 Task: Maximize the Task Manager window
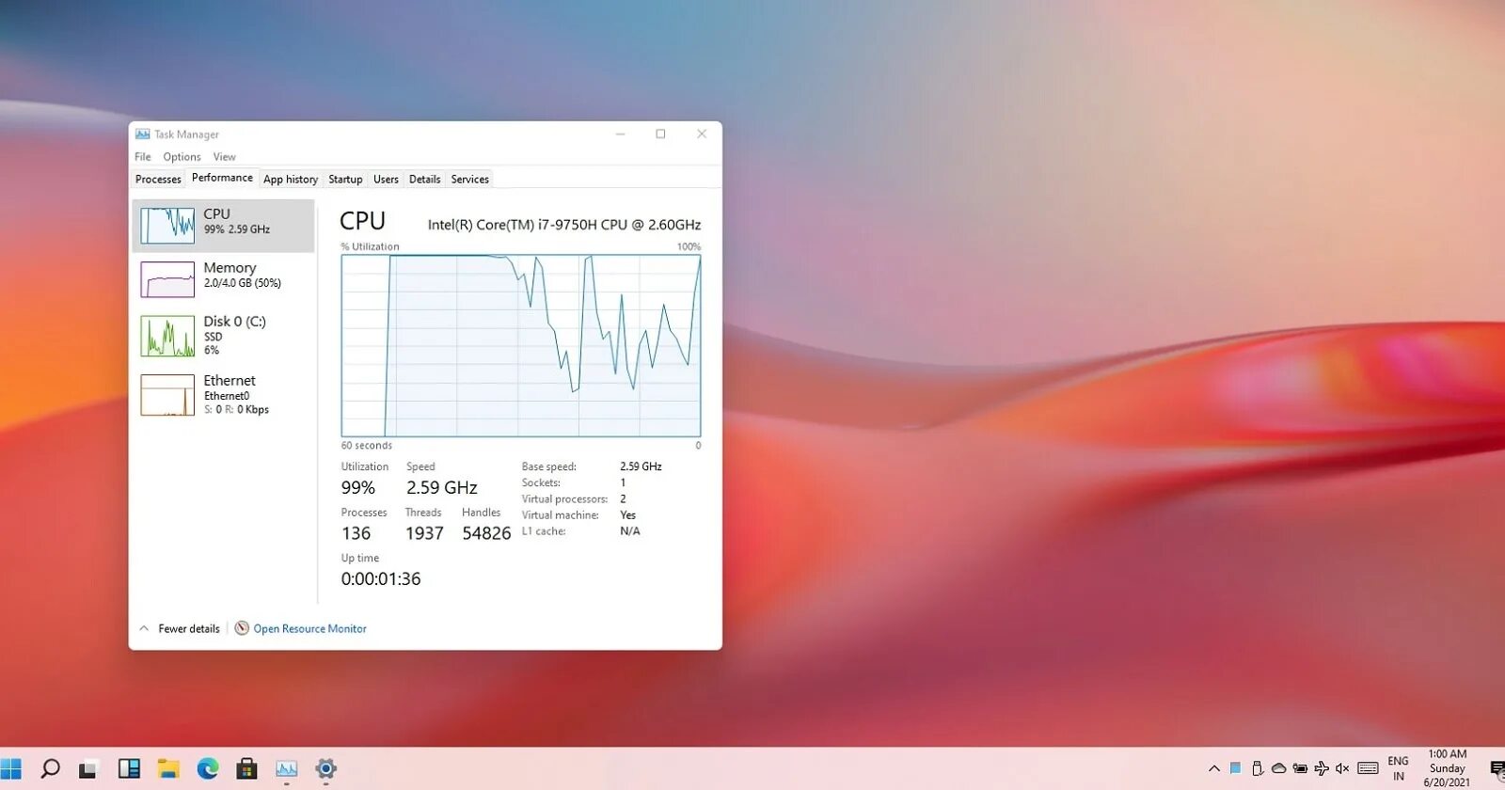(660, 134)
